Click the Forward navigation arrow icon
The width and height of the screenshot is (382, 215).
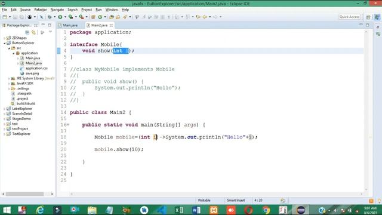coord(215,17)
